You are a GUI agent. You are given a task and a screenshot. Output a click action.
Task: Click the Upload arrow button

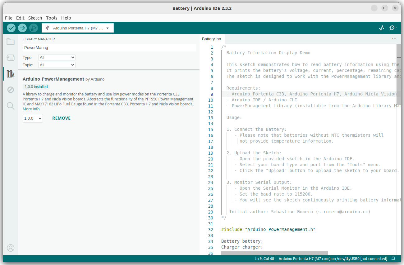(x=22, y=28)
